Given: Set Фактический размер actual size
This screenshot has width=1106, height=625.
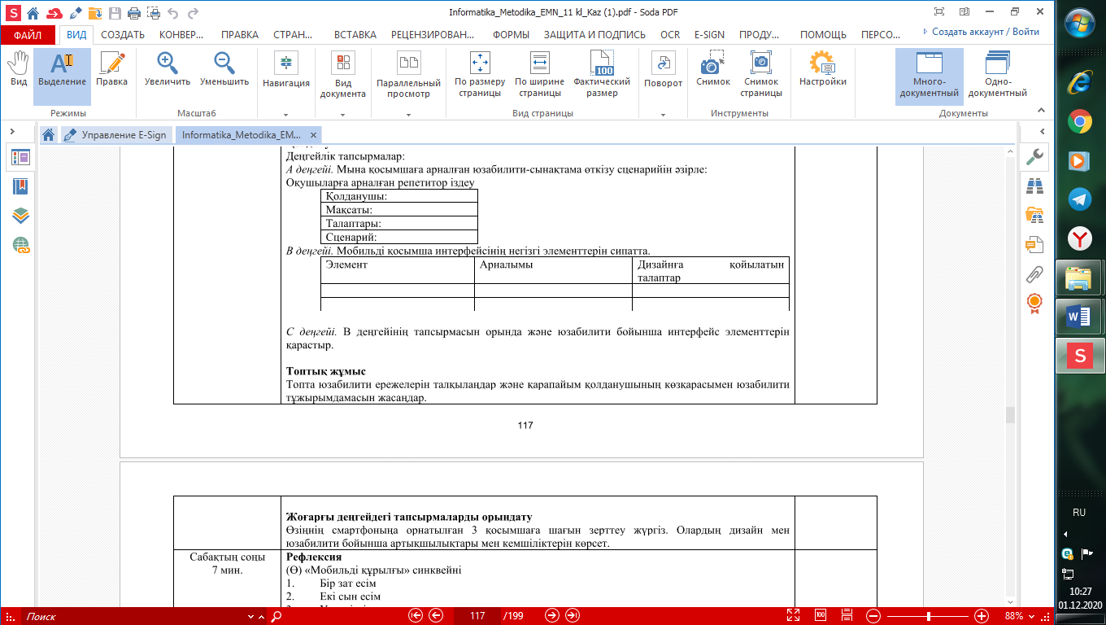Looking at the screenshot, I should pyautogui.click(x=602, y=76).
